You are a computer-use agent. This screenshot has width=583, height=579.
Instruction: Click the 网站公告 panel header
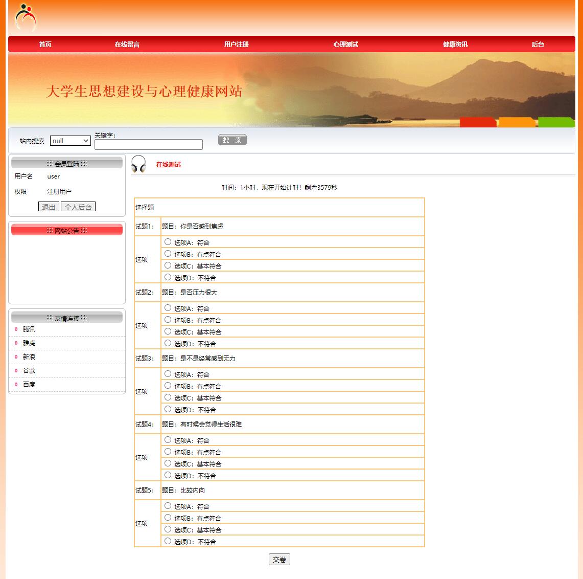pos(66,230)
